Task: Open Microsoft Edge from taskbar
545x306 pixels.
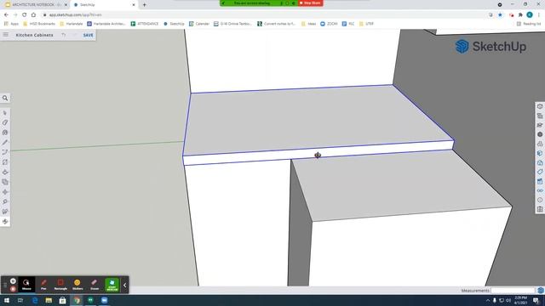Action: point(35,300)
